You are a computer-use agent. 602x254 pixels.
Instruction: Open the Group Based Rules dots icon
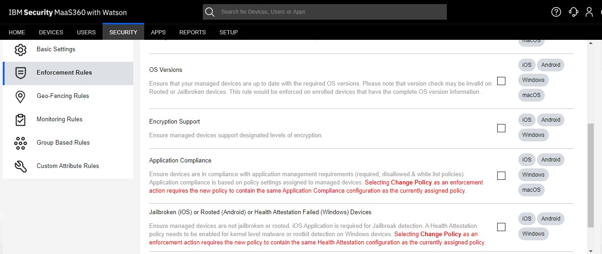click(20, 143)
